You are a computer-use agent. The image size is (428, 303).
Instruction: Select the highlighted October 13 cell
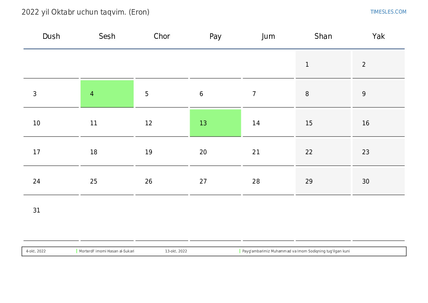click(x=215, y=123)
